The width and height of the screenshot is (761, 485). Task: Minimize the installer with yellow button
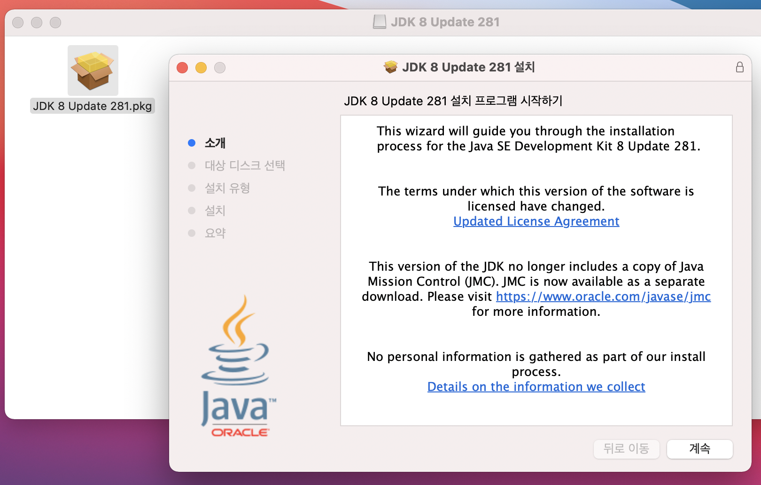click(x=201, y=68)
